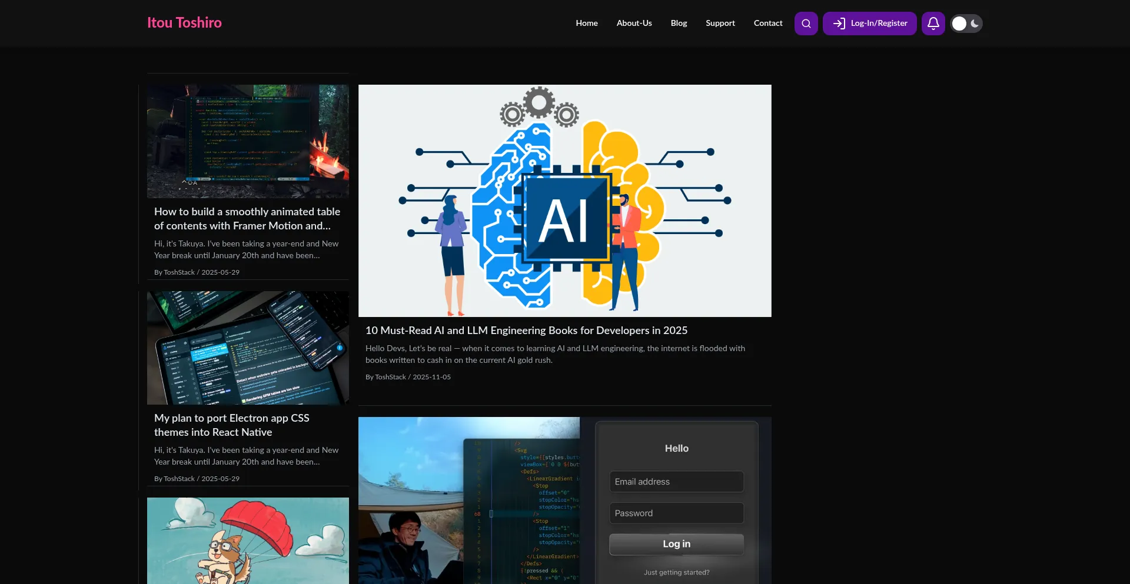Focus the Email address field
Screen dimensions: 1130x584
(676, 482)
